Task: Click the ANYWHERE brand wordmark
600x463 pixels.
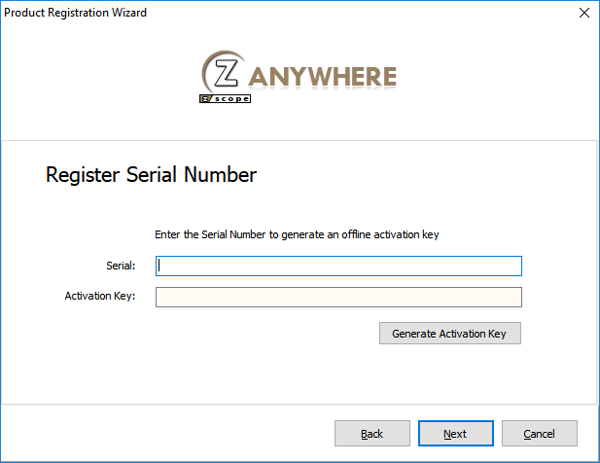Action: [x=323, y=77]
